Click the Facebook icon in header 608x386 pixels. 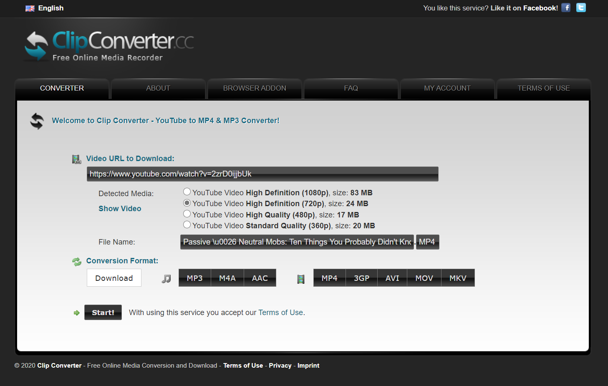point(566,8)
